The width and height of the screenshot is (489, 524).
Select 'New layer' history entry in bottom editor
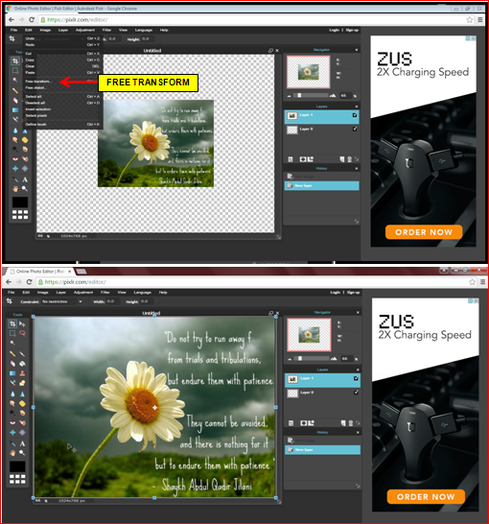[322, 450]
